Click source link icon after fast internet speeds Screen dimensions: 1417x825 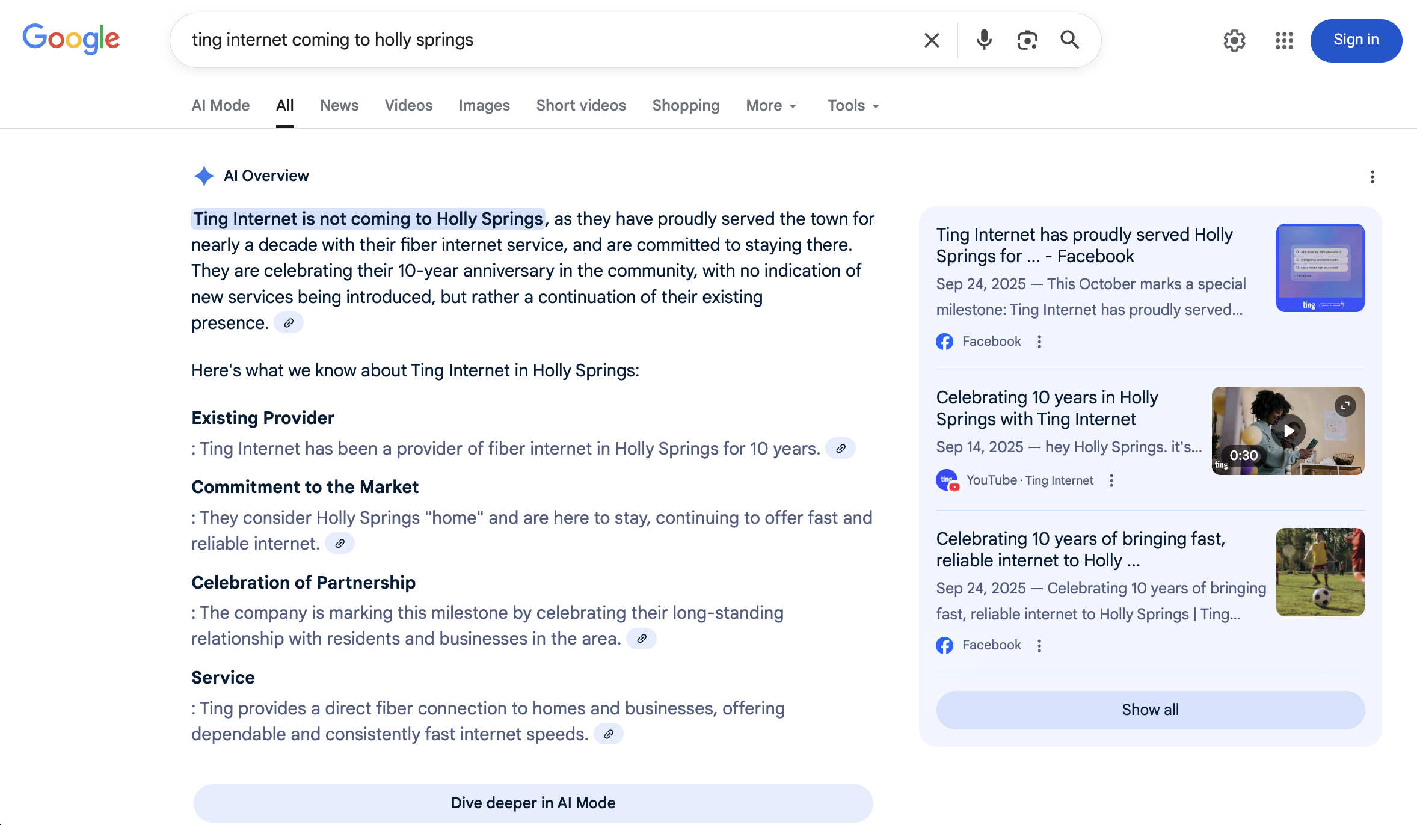pyautogui.click(x=609, y=734)
